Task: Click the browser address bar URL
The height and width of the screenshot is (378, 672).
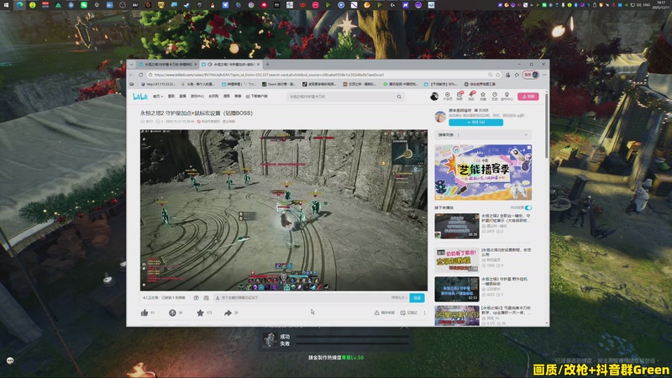Action: (x=269, y=75)
